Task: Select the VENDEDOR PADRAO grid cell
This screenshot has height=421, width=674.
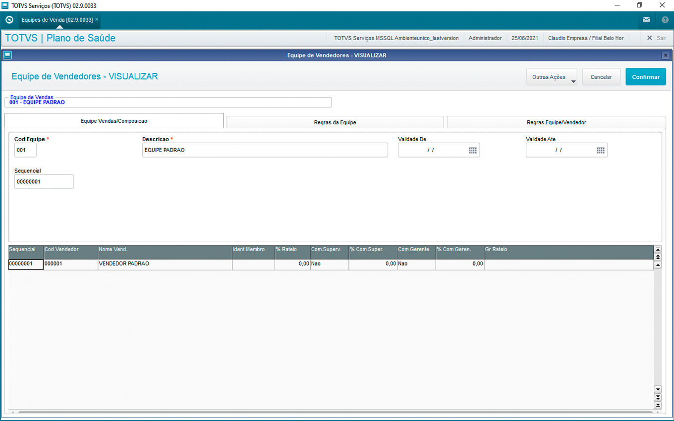Action: 165,264
